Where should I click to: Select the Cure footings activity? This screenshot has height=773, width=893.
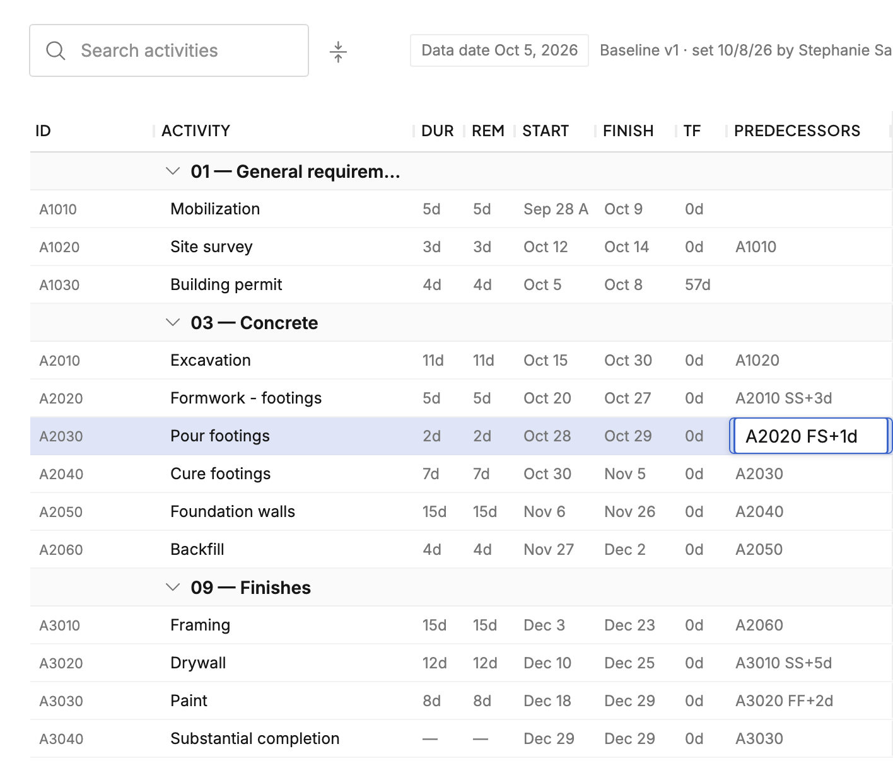pos(221,474)
